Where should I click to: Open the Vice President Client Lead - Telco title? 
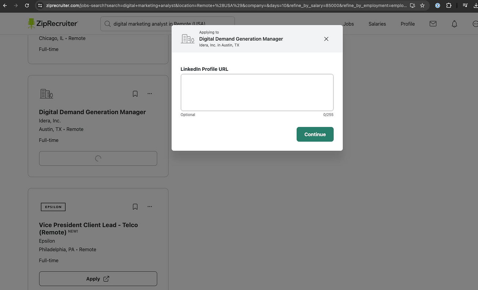[88, 229]
